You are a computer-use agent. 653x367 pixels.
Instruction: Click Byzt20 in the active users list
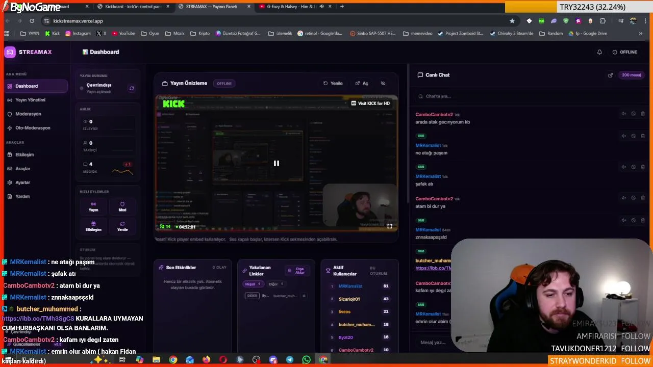point(345,337)
